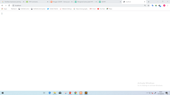
Task: Click the Chrome taskbar icon
Action: [x=75, y=93]
